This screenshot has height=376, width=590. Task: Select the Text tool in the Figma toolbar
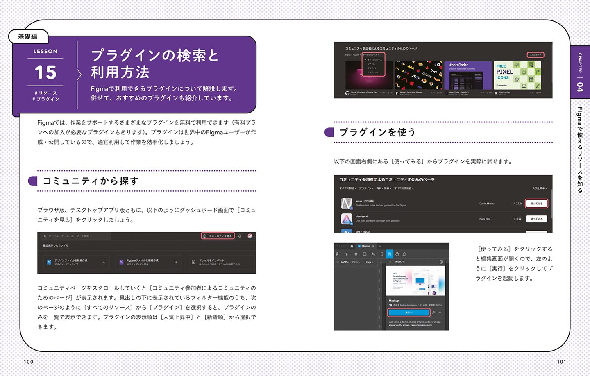coord(382,254)
